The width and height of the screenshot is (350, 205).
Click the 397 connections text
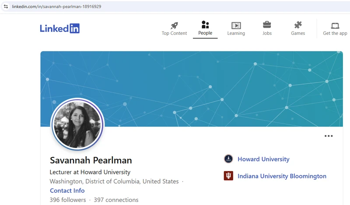pos(116,200)
